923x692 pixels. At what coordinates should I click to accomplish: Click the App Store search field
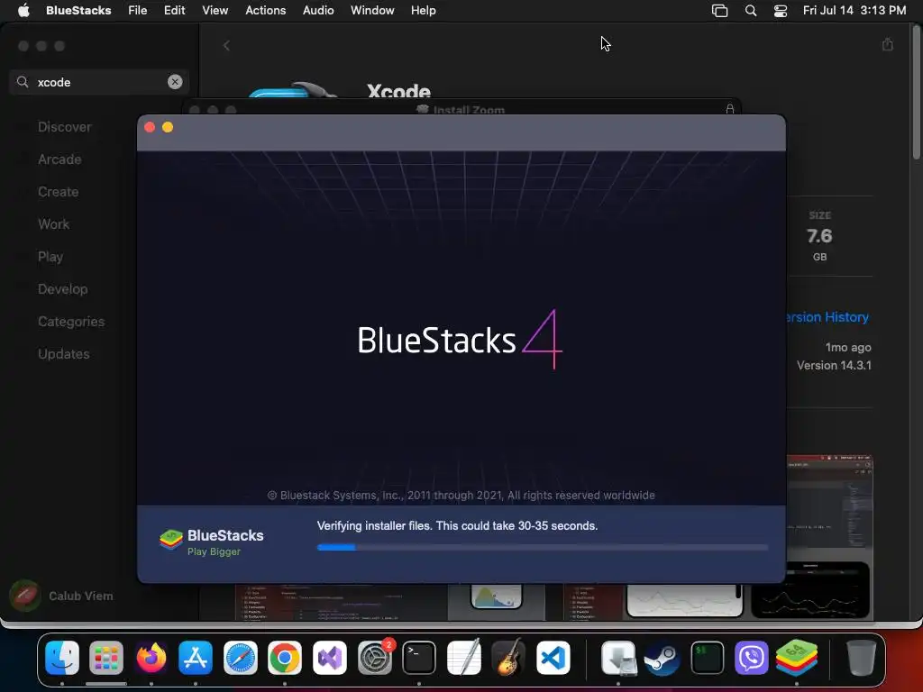(99, 82)
